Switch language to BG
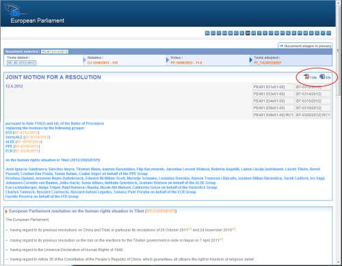 click(x=207, y=33)
